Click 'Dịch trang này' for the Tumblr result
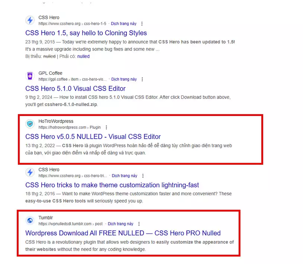This screenshot has height=264, width=303. [121, 224]
